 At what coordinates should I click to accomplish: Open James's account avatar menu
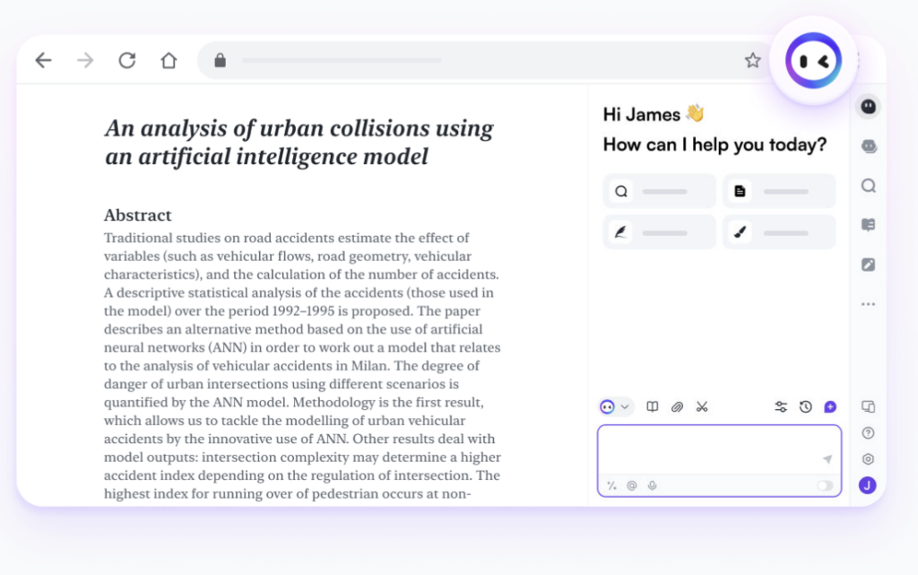(x=867, y=485)
